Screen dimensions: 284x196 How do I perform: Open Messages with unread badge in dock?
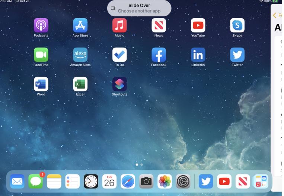[36, 181]
